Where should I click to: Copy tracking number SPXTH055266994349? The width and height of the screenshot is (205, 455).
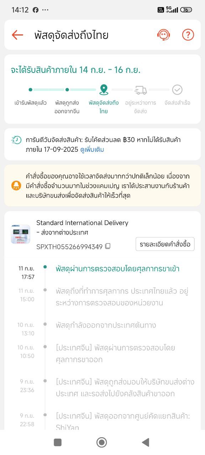pyautogui.click(x=107, y=246)
